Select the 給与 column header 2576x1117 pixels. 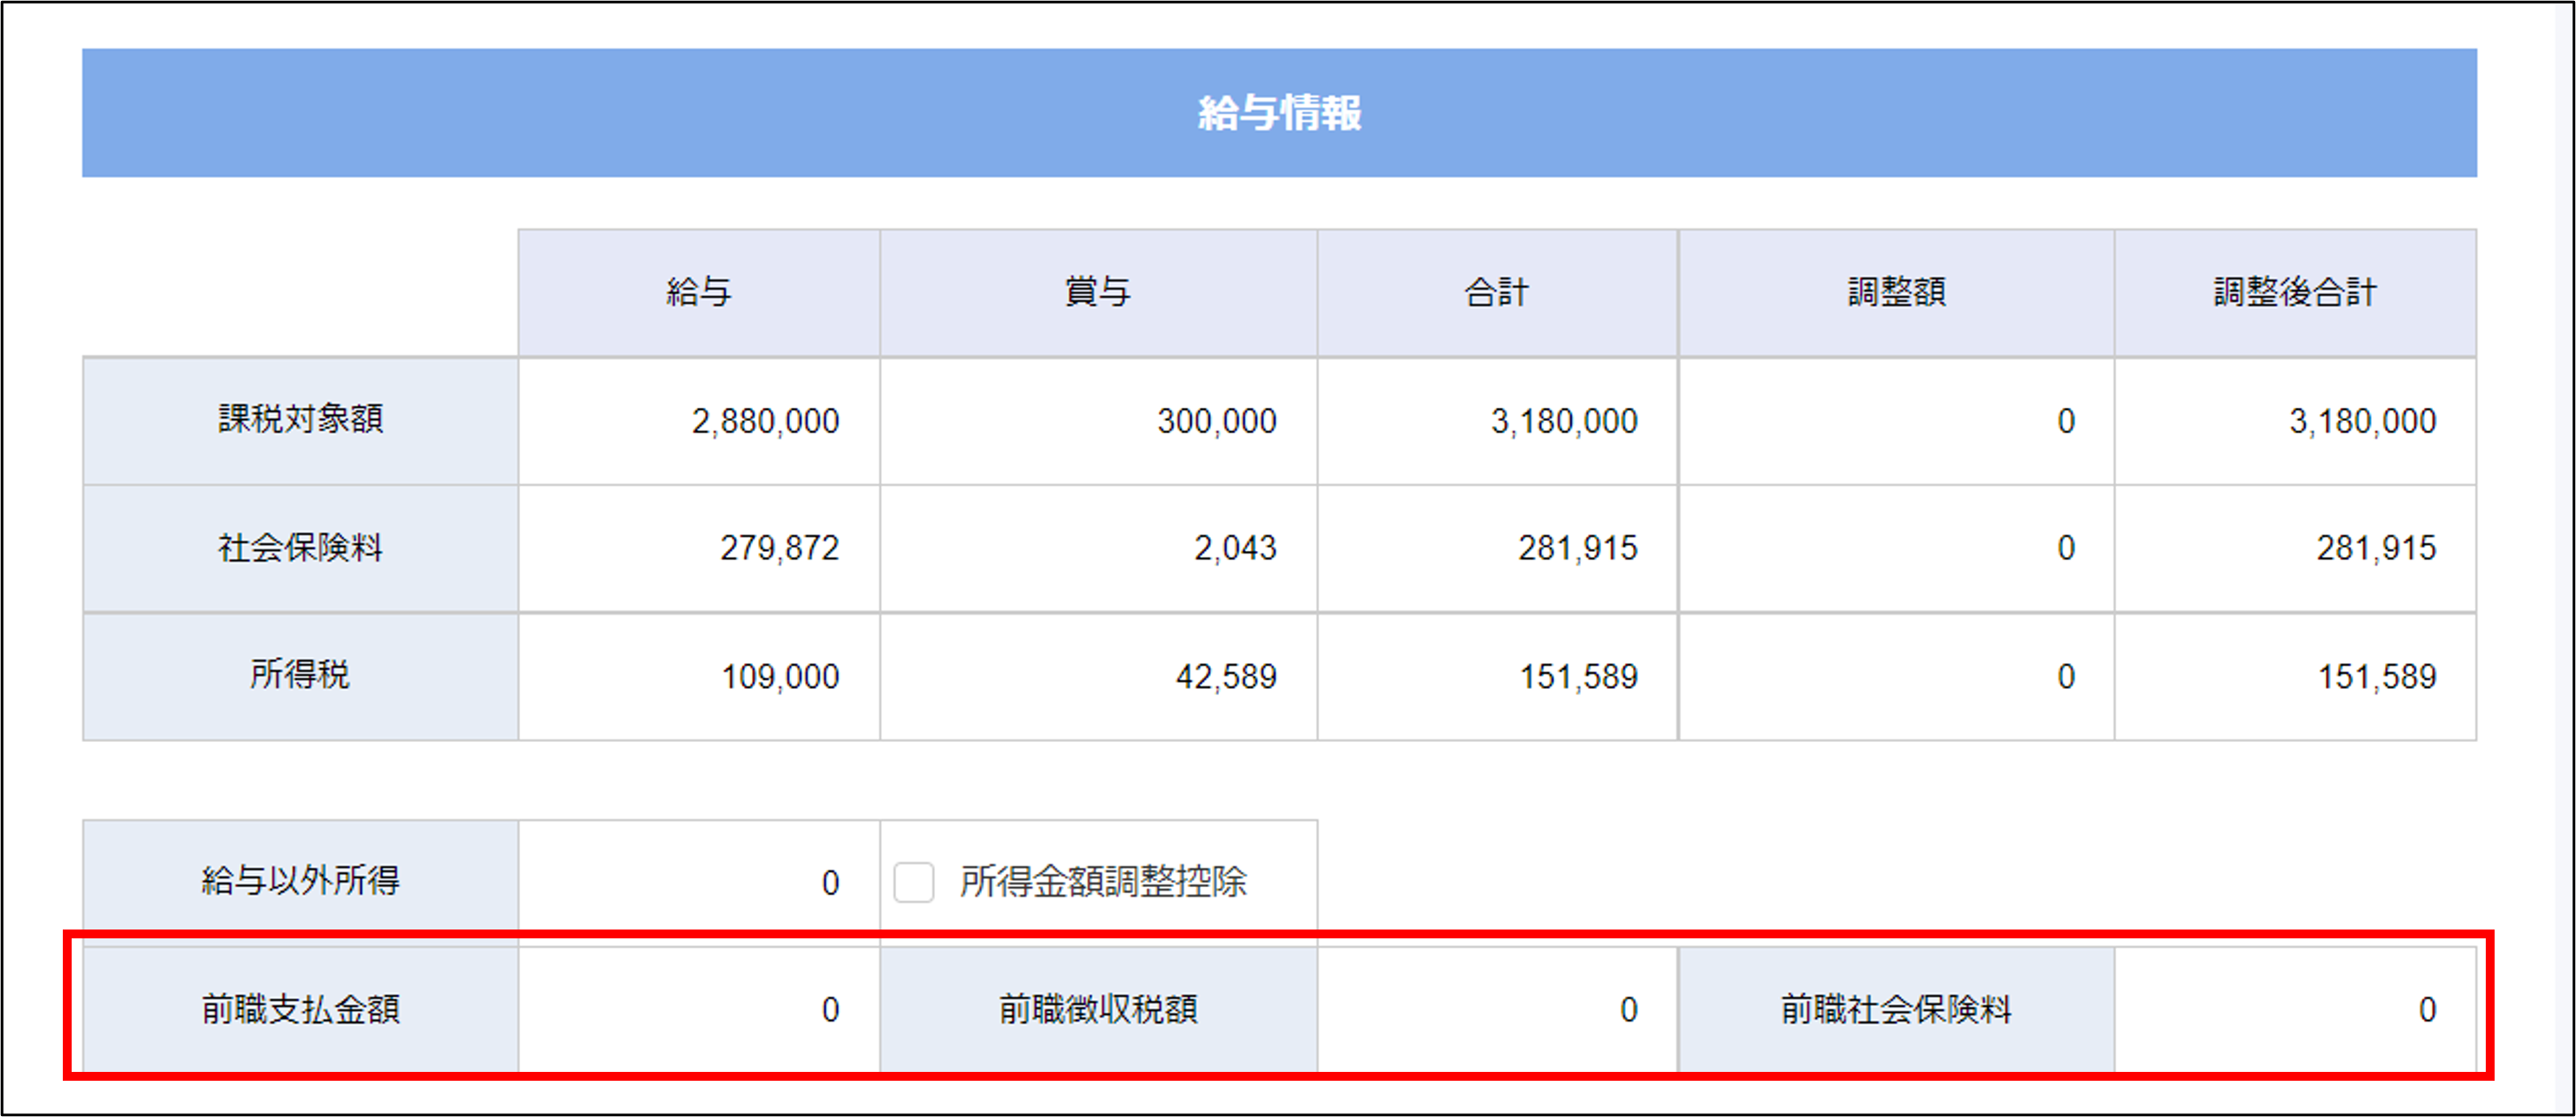click(x=699, y=292)
